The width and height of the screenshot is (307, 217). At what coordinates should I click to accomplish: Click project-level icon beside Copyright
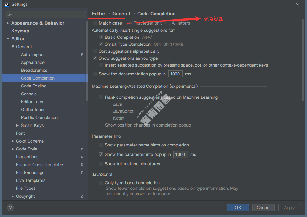coord(82,196)
